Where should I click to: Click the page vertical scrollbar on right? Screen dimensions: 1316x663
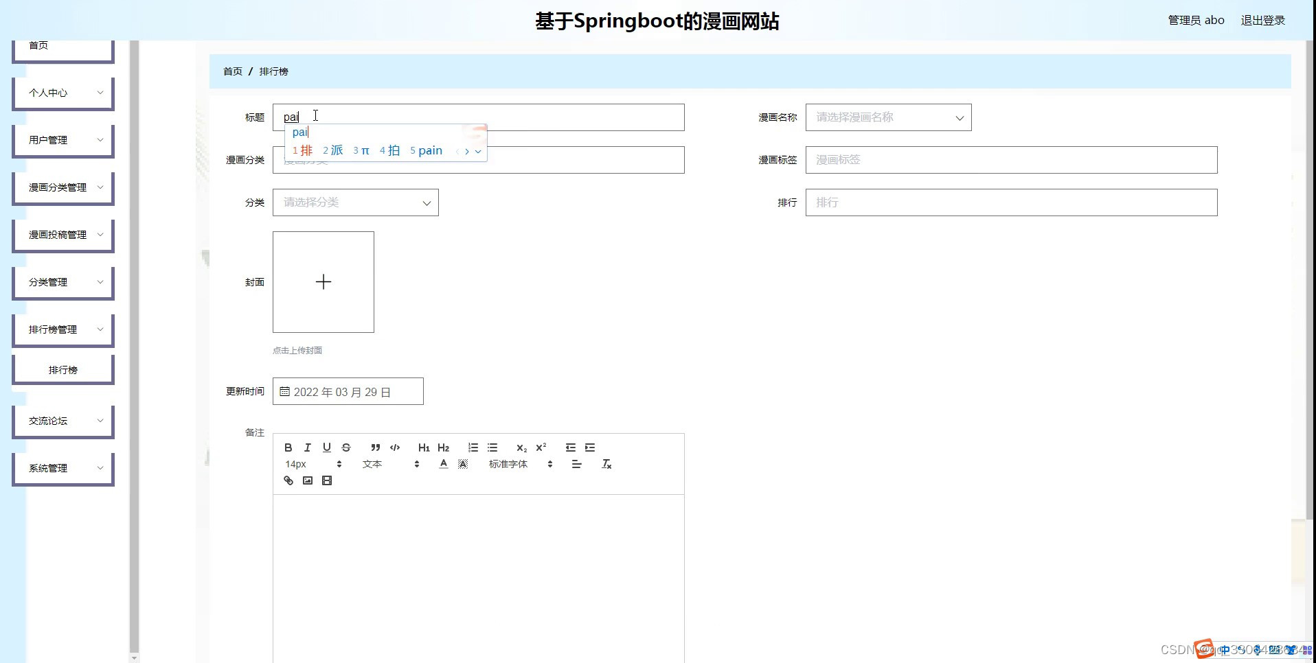1310,279
